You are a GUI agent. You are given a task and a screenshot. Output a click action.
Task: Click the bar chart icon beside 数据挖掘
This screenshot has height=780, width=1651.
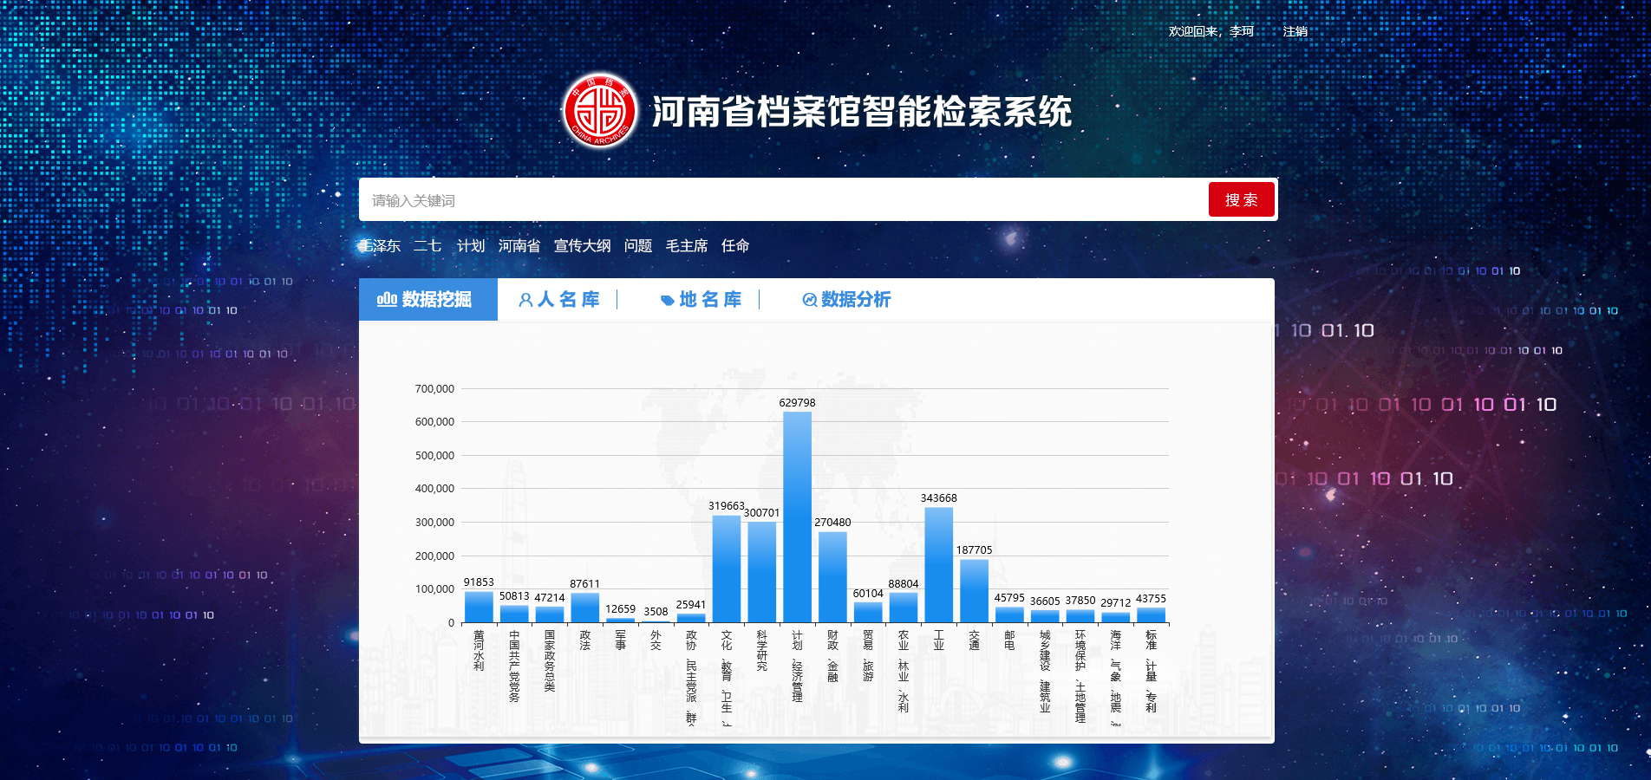[387, 300]
